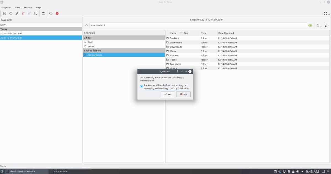The height and width of the screenshot is (174, 331).
Task: Click the show desktop panel icon
Action: point(323,172)
